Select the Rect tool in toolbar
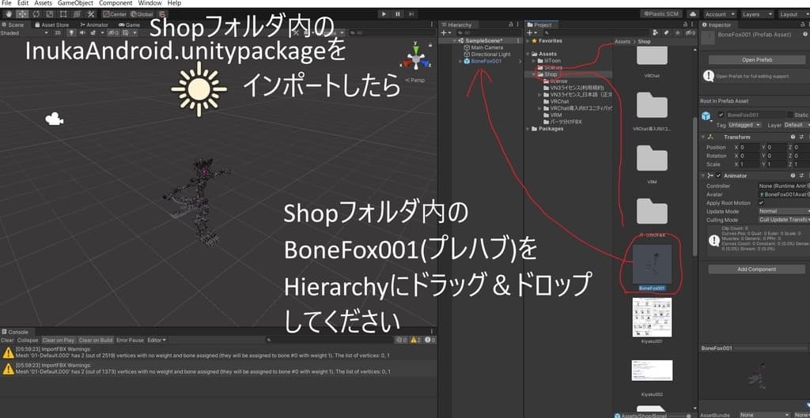The image size is (810, 418). coord(63,14)
